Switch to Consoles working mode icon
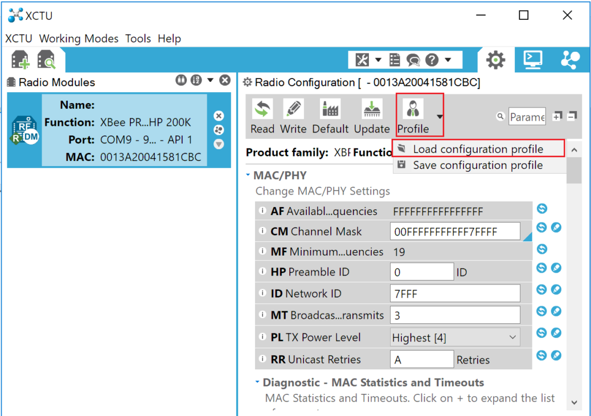The image size is (591, 416). [533, 60]
